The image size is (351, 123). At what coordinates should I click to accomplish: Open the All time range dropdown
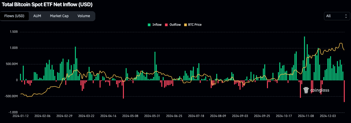click(x=337, y=16)
